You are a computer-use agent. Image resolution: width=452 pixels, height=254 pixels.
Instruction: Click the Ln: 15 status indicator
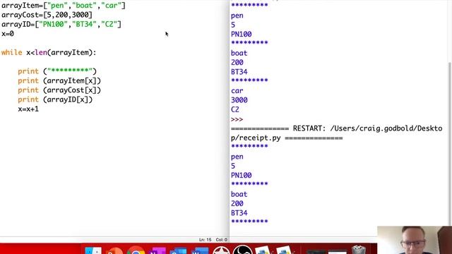coord(206,240)
